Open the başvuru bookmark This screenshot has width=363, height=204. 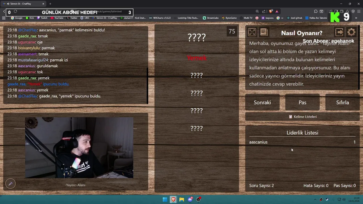(x=267, y=18)
